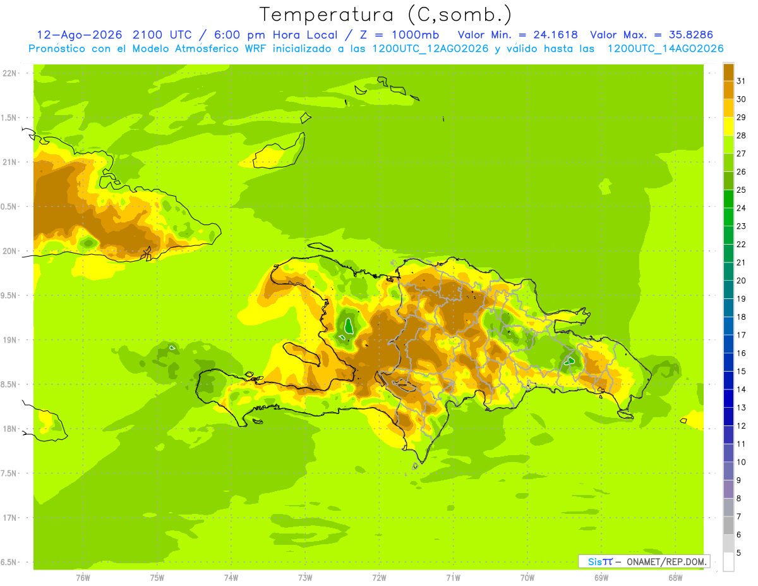Click the "28" color bar label
758x586 pixels.
tap(741, 135)
